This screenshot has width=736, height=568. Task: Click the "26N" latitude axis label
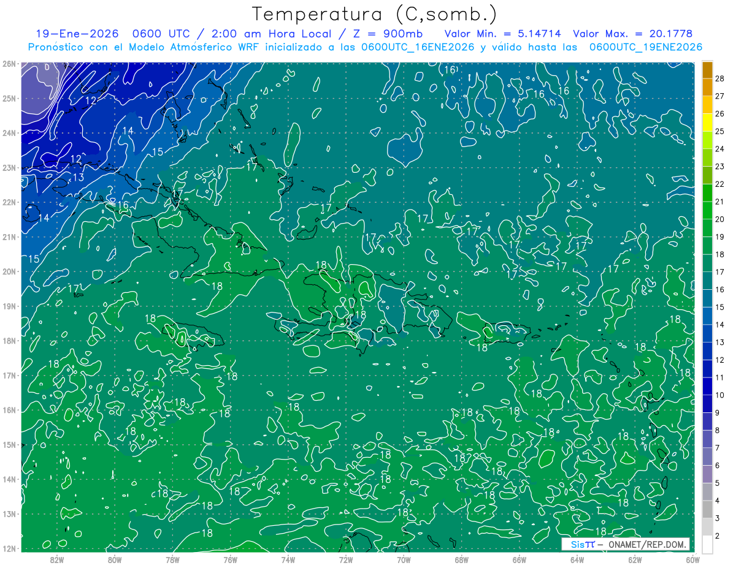tap(9, 63)
